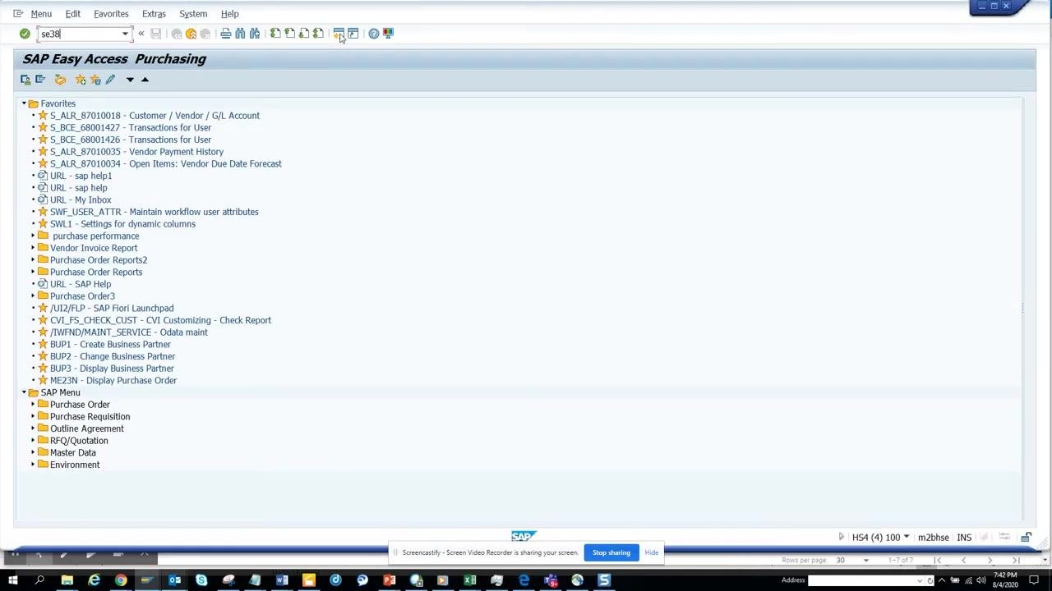Viewport: 1052px width, 591px height.
Task: Select ME23N - Display Purchase Order
Action: click(x=113, y=380)
